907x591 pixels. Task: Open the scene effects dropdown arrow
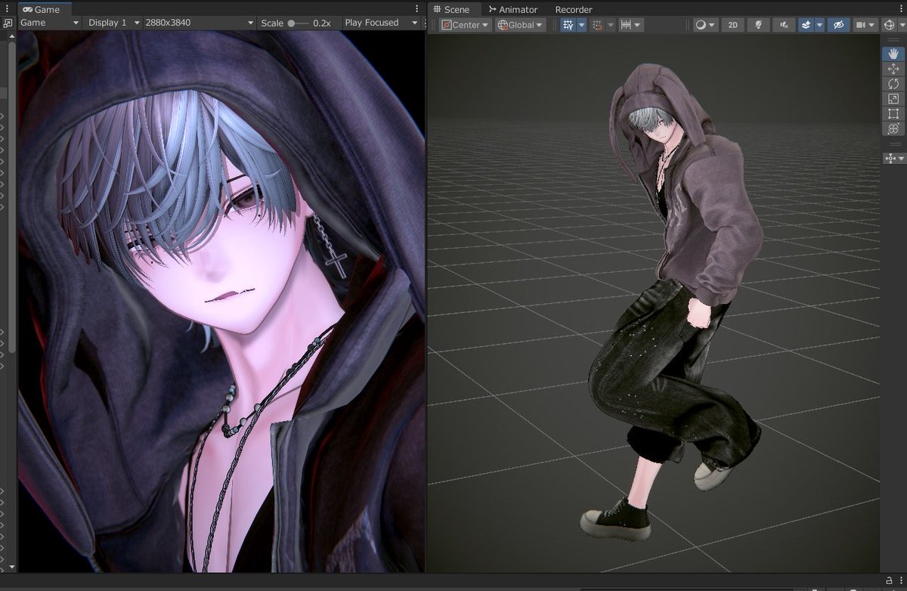(819, 25)
